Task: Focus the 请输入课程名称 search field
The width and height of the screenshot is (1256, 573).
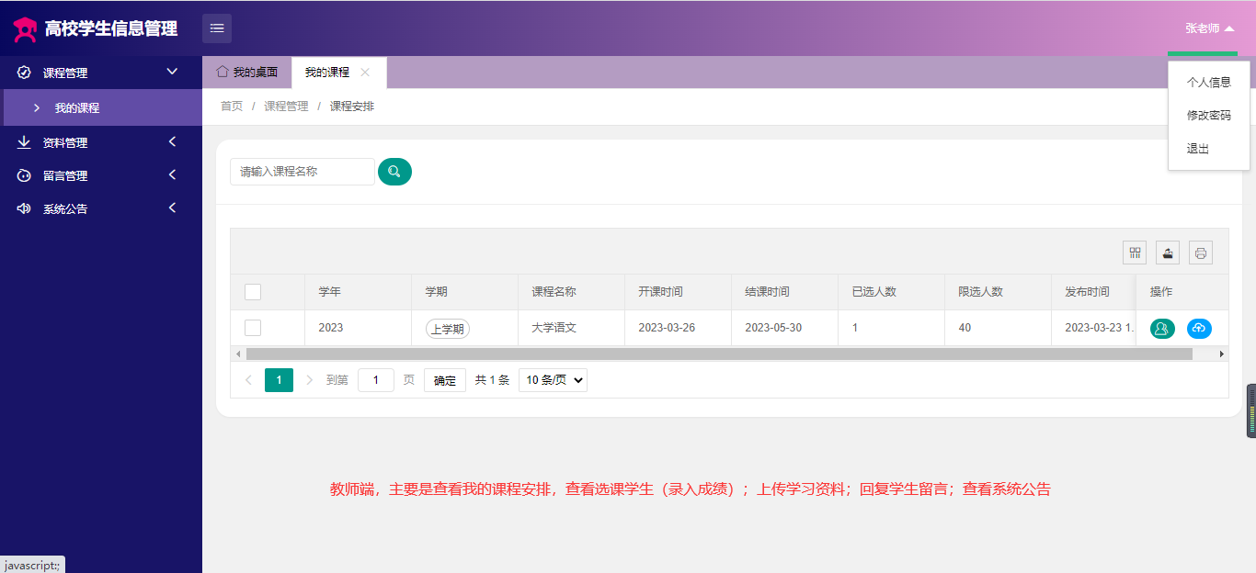Action: (x=303, y=172)
